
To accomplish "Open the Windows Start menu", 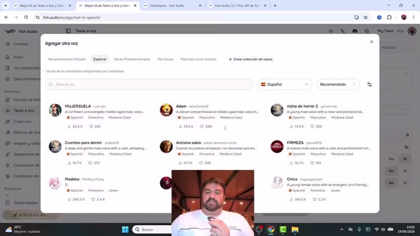I will tap(125, 230).
